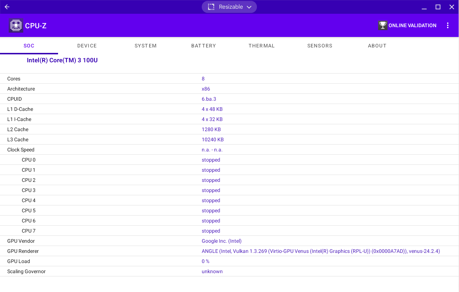459x292 pixels.
Task: Open the Thermal tab
Action: (262, 46)
